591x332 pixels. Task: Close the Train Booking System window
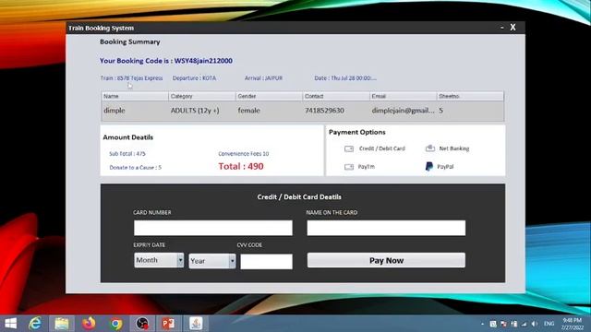[x=513, y=28]
